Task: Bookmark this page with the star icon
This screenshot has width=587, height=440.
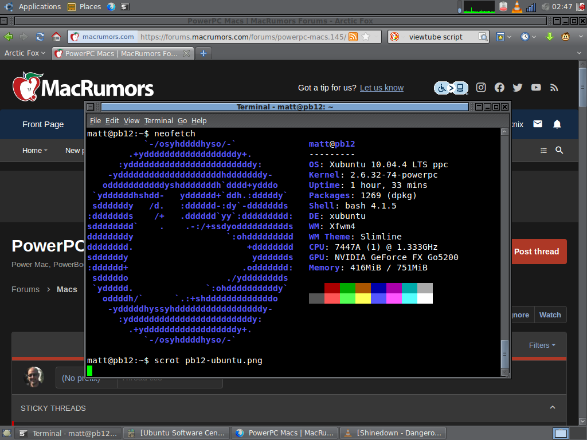Action: coord(366,37)
